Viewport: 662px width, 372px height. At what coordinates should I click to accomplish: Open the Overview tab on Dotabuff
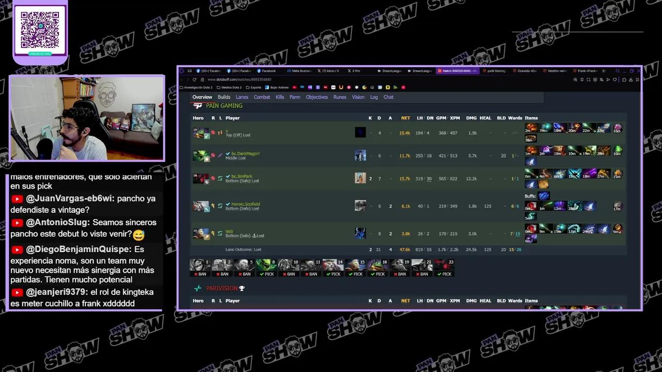pos(202,97)
